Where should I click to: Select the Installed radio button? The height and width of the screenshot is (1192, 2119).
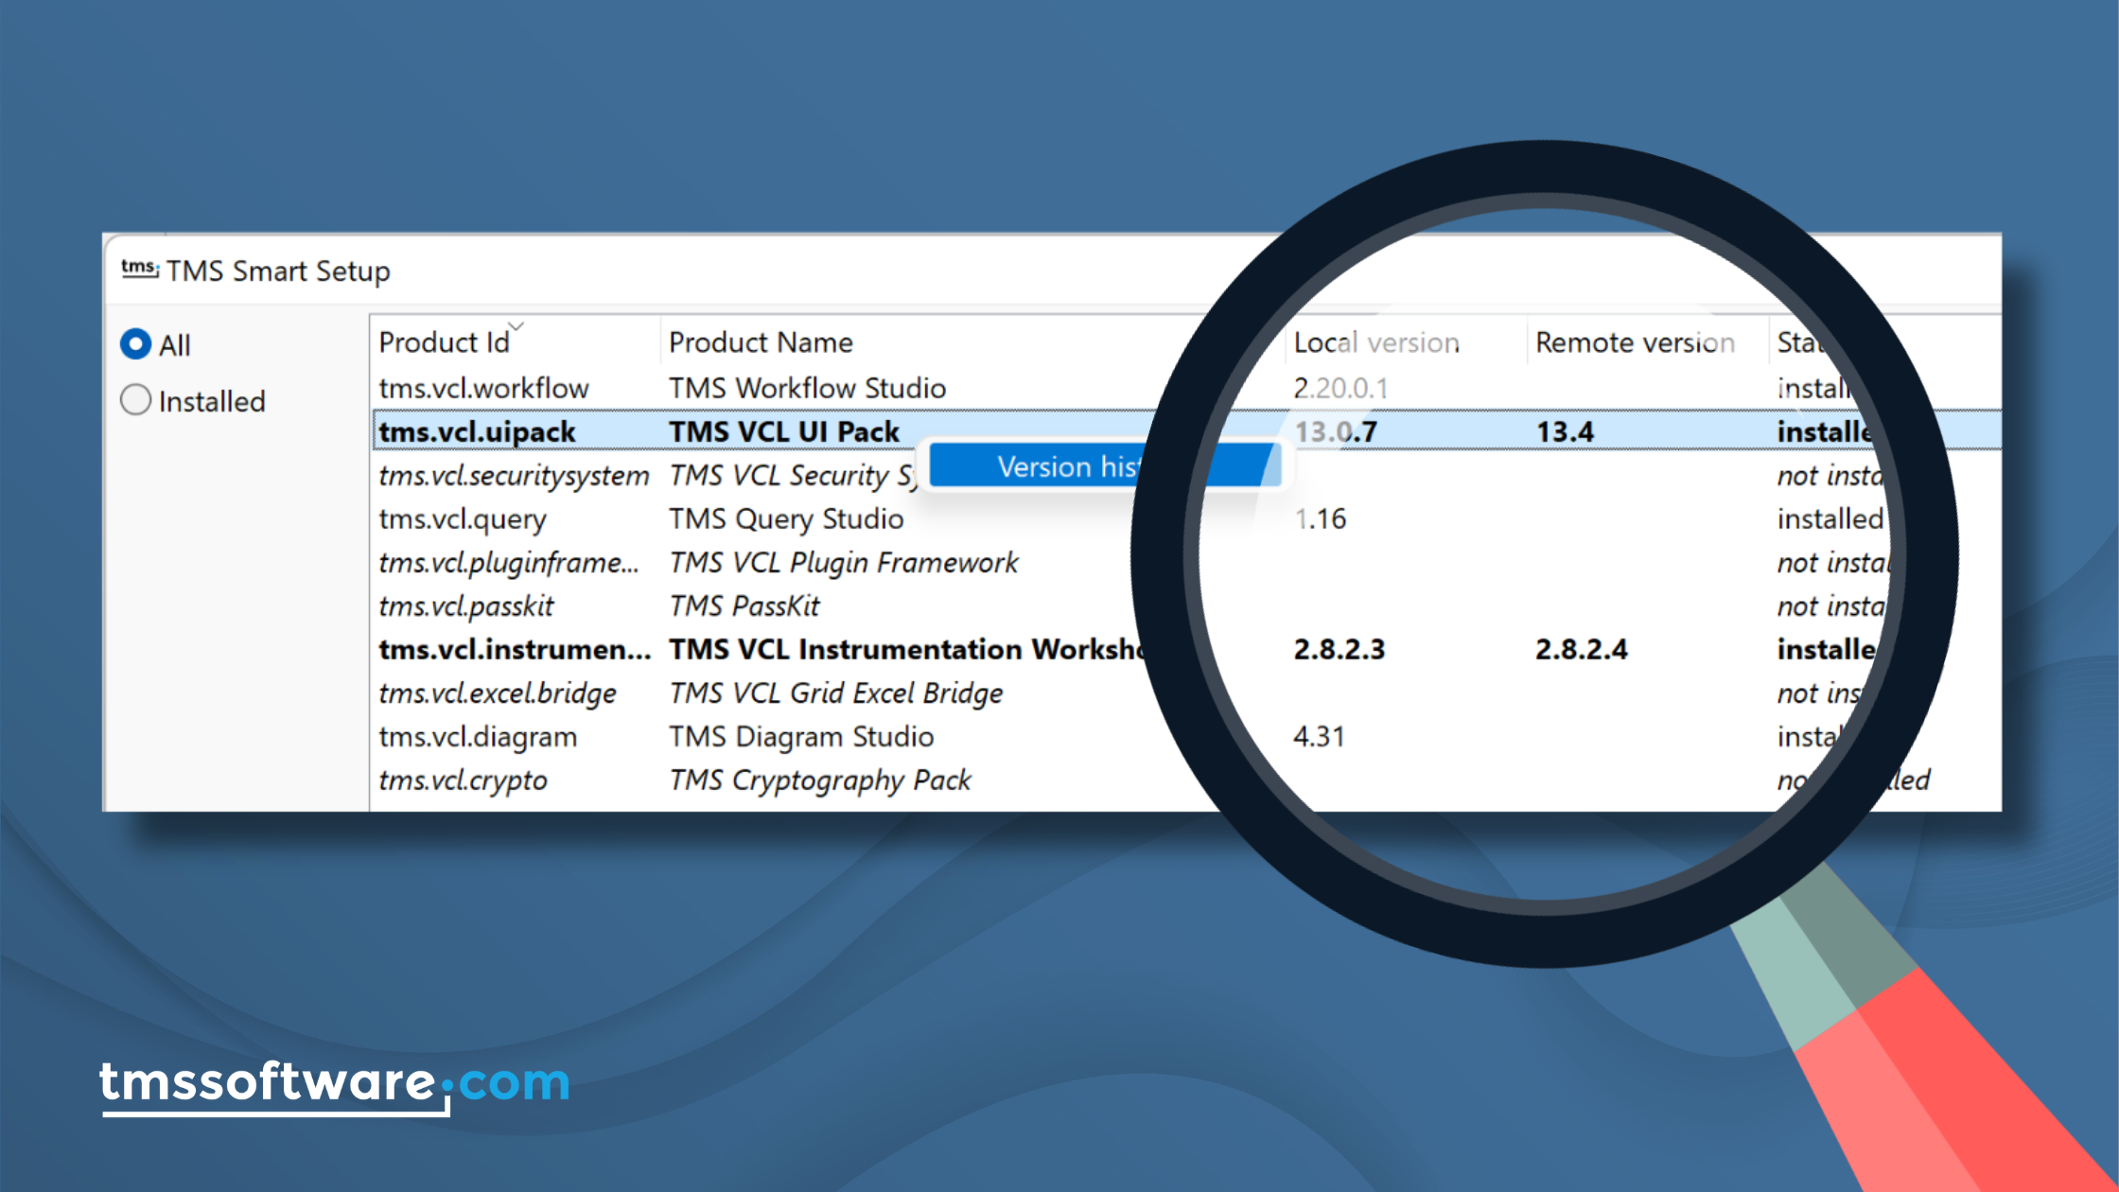(136, 400)
